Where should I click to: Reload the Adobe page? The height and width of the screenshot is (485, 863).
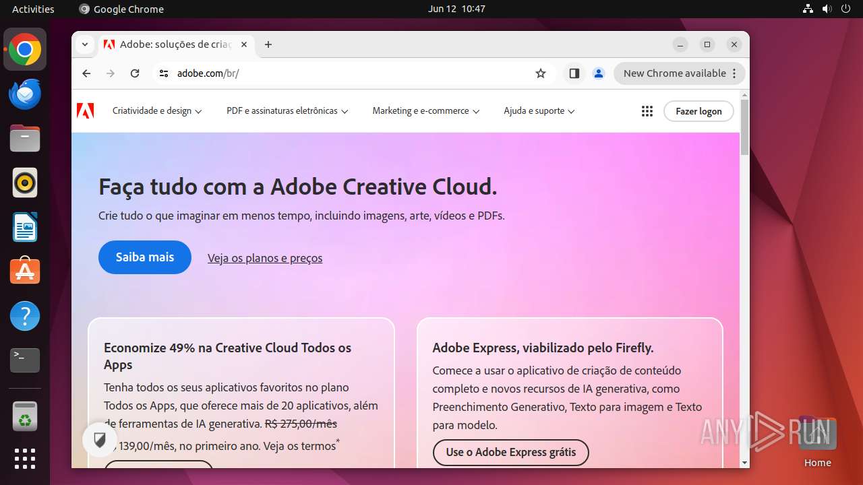coord(135,73)
